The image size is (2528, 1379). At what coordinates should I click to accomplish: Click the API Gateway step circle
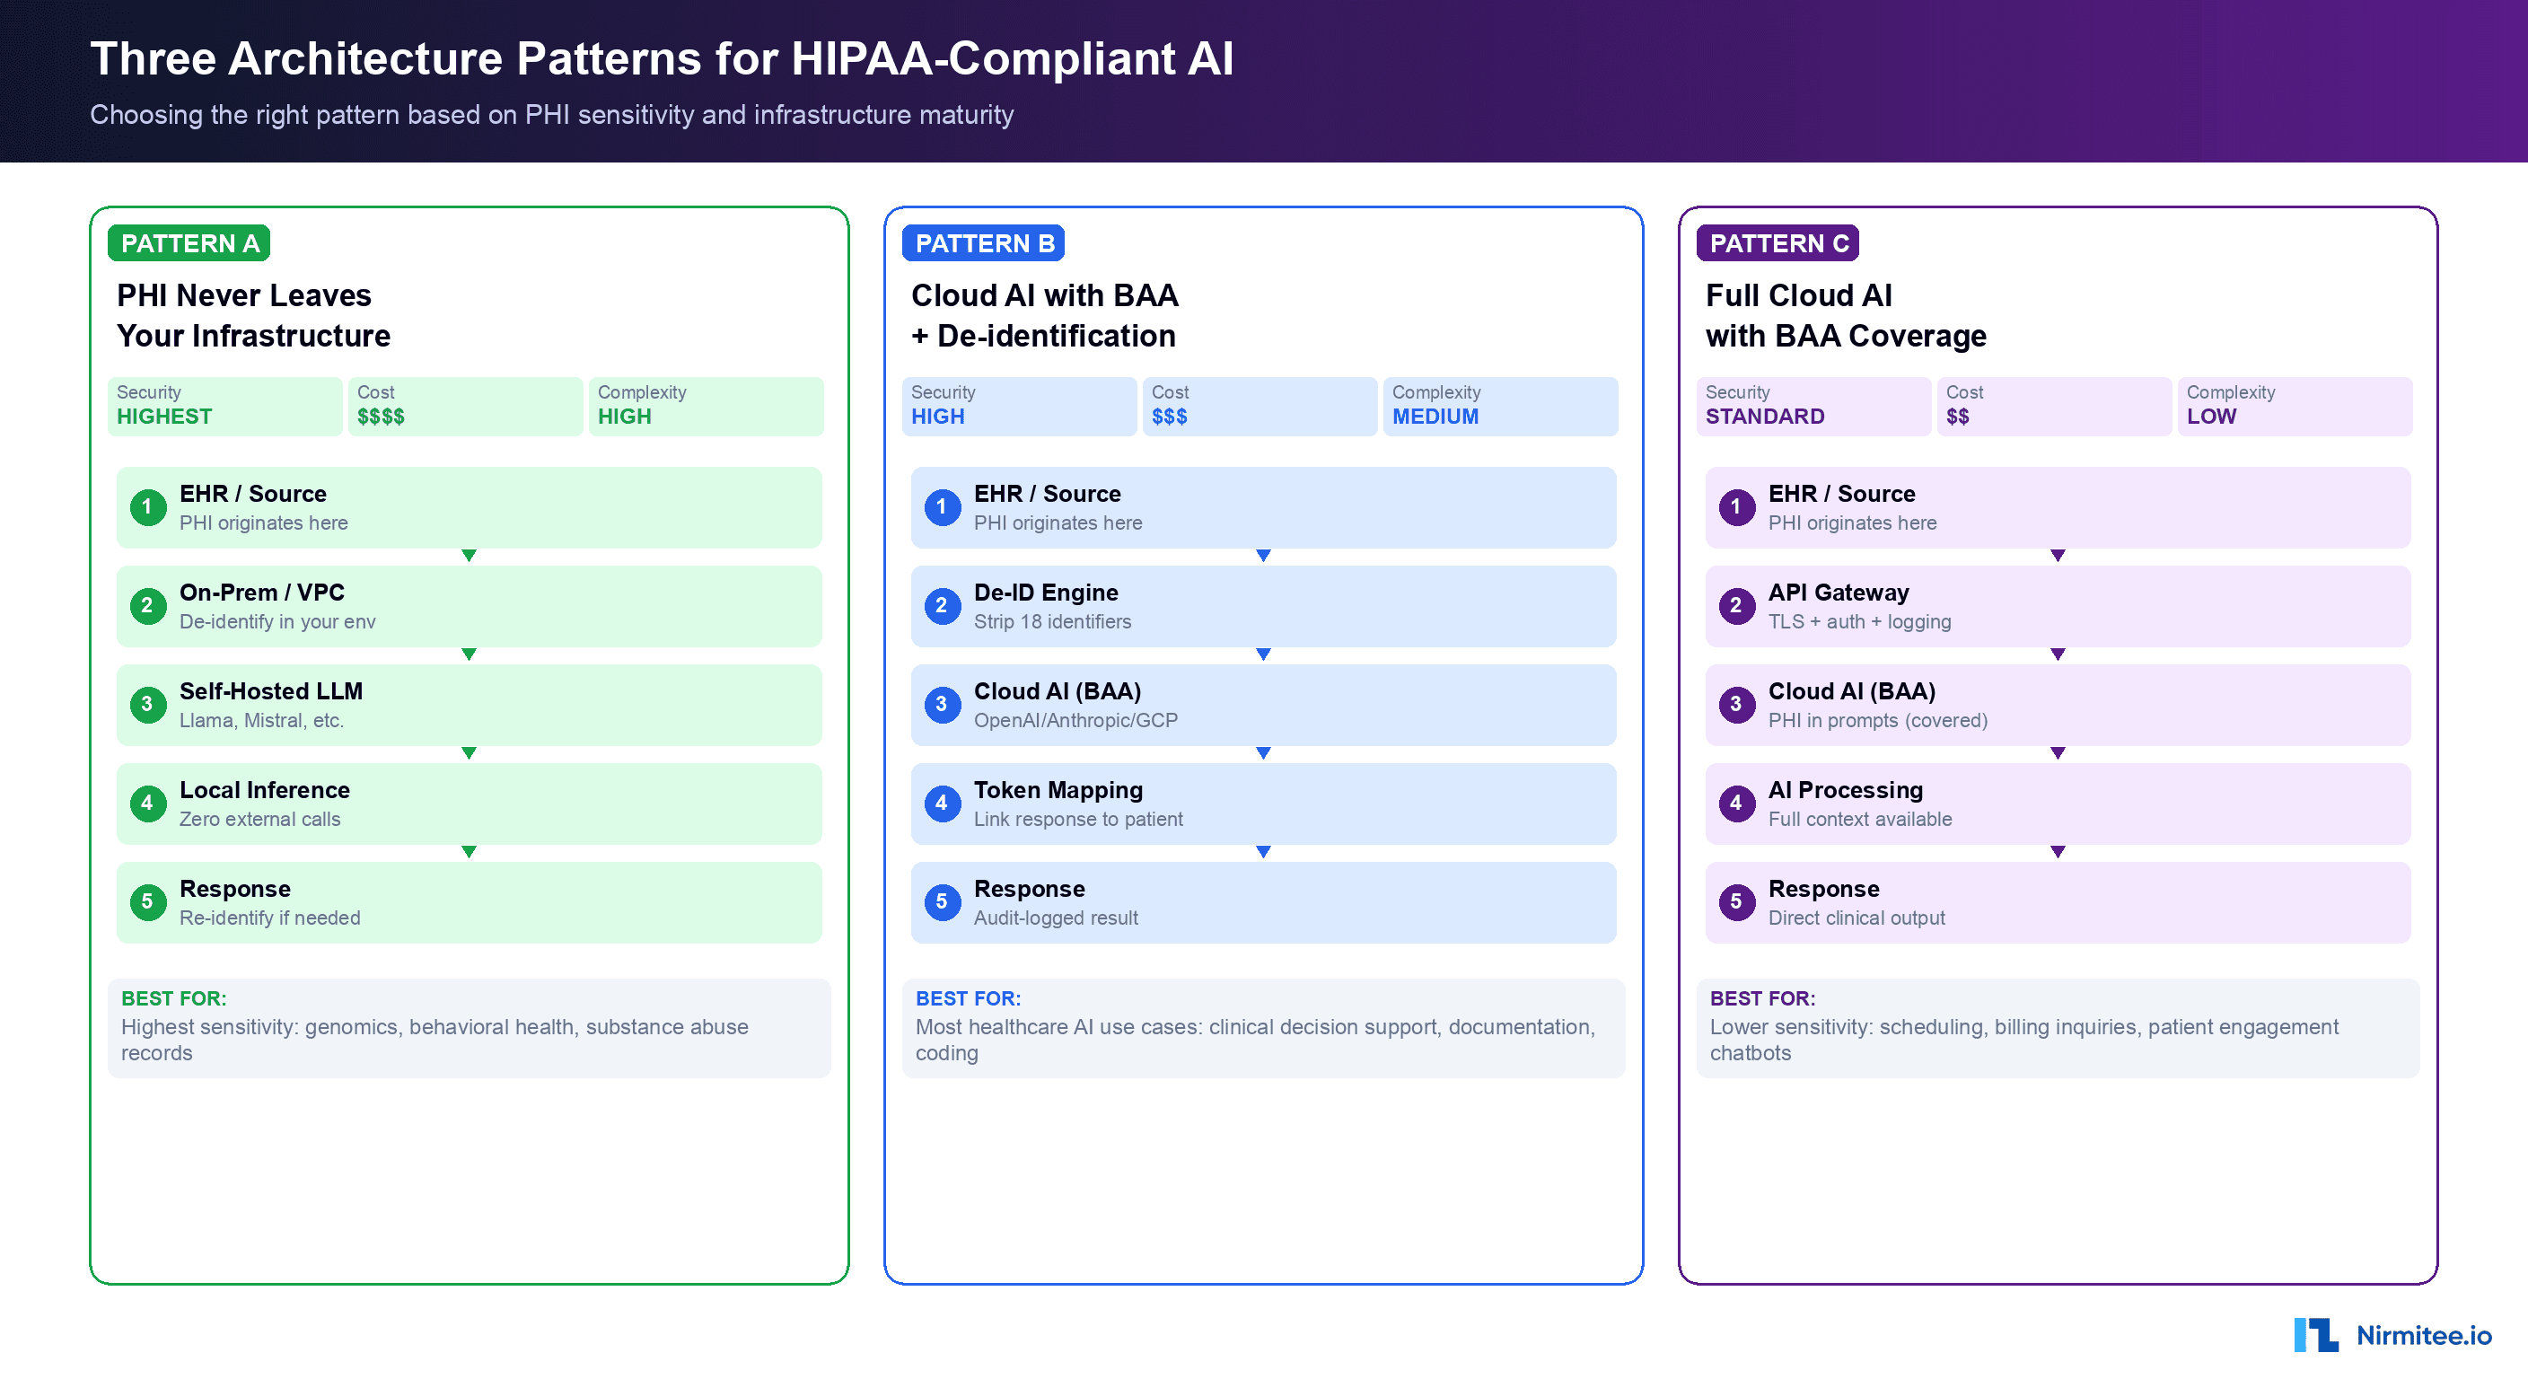point(1736,606)
